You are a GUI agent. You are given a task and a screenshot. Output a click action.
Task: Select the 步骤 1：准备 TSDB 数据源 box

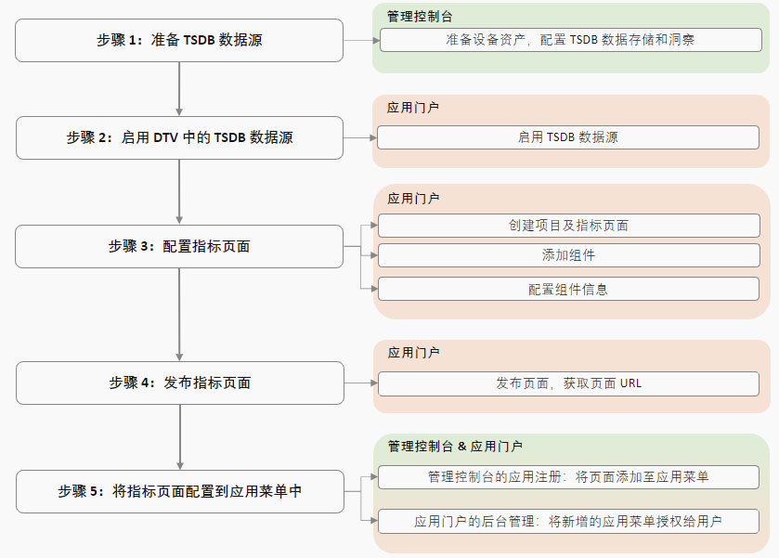click(178, 40)
